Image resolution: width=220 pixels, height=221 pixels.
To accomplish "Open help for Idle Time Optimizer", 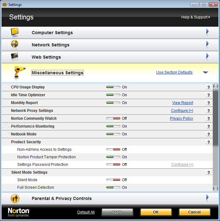I will (208, 95).
